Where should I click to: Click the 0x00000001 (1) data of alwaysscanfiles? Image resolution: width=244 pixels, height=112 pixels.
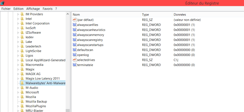point(184,25)
